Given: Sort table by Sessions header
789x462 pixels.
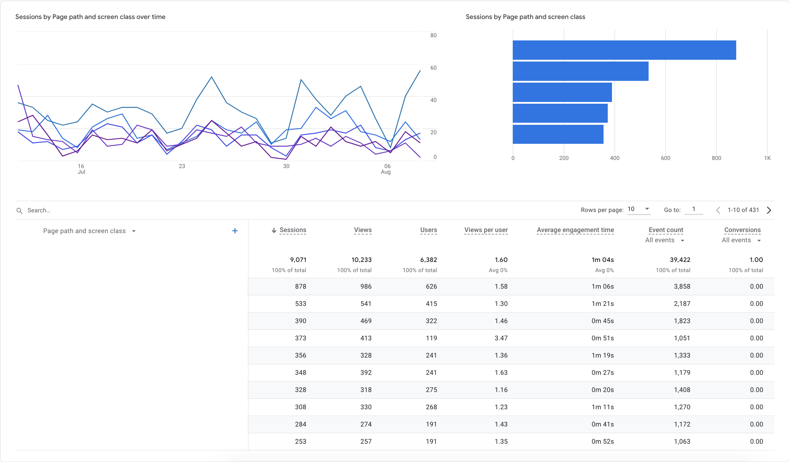Looking at the screenshot, I should coord(293,230).
